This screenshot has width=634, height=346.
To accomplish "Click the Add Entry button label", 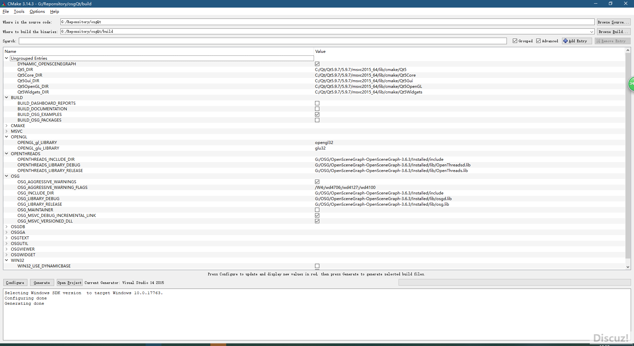I will coord(578,41).
